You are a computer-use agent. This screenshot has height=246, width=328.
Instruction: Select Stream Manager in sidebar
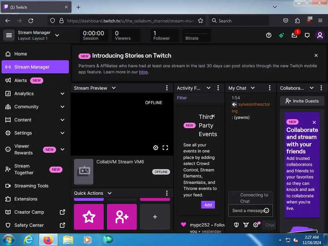[x=35, y=67]
